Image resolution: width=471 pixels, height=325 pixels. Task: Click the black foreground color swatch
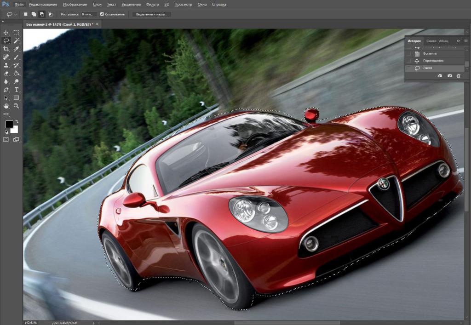tap(9, 124)
